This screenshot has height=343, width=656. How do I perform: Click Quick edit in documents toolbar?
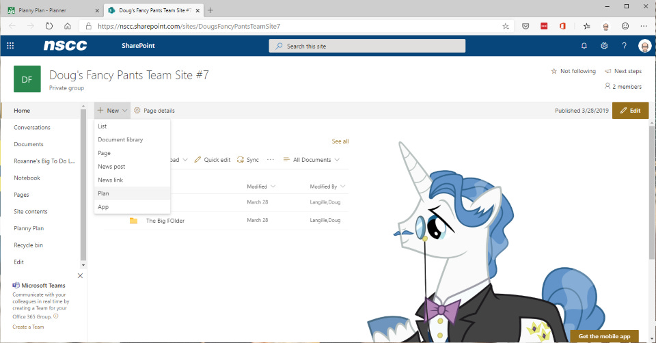pyautogui.click(x=213, y=160)
